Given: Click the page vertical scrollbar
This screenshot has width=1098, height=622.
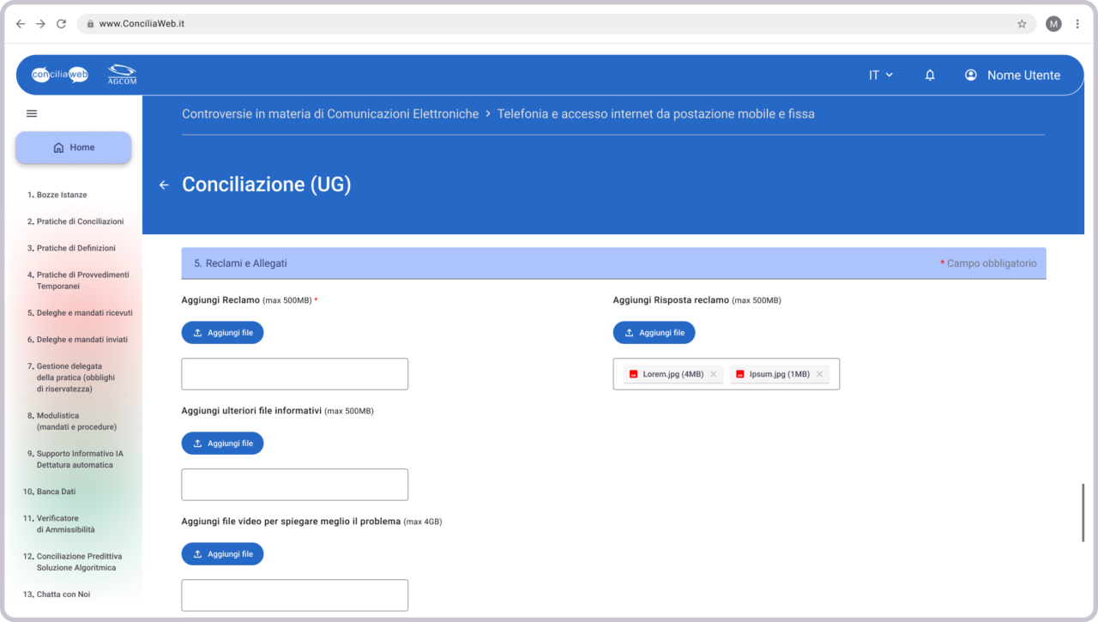Looking at the screenshot, I should pos(1083,512).
